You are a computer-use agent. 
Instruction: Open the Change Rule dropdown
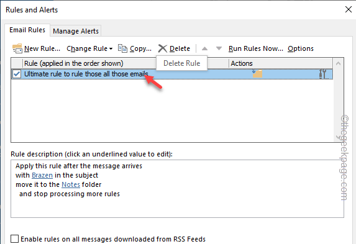click(x=89, y=48)
